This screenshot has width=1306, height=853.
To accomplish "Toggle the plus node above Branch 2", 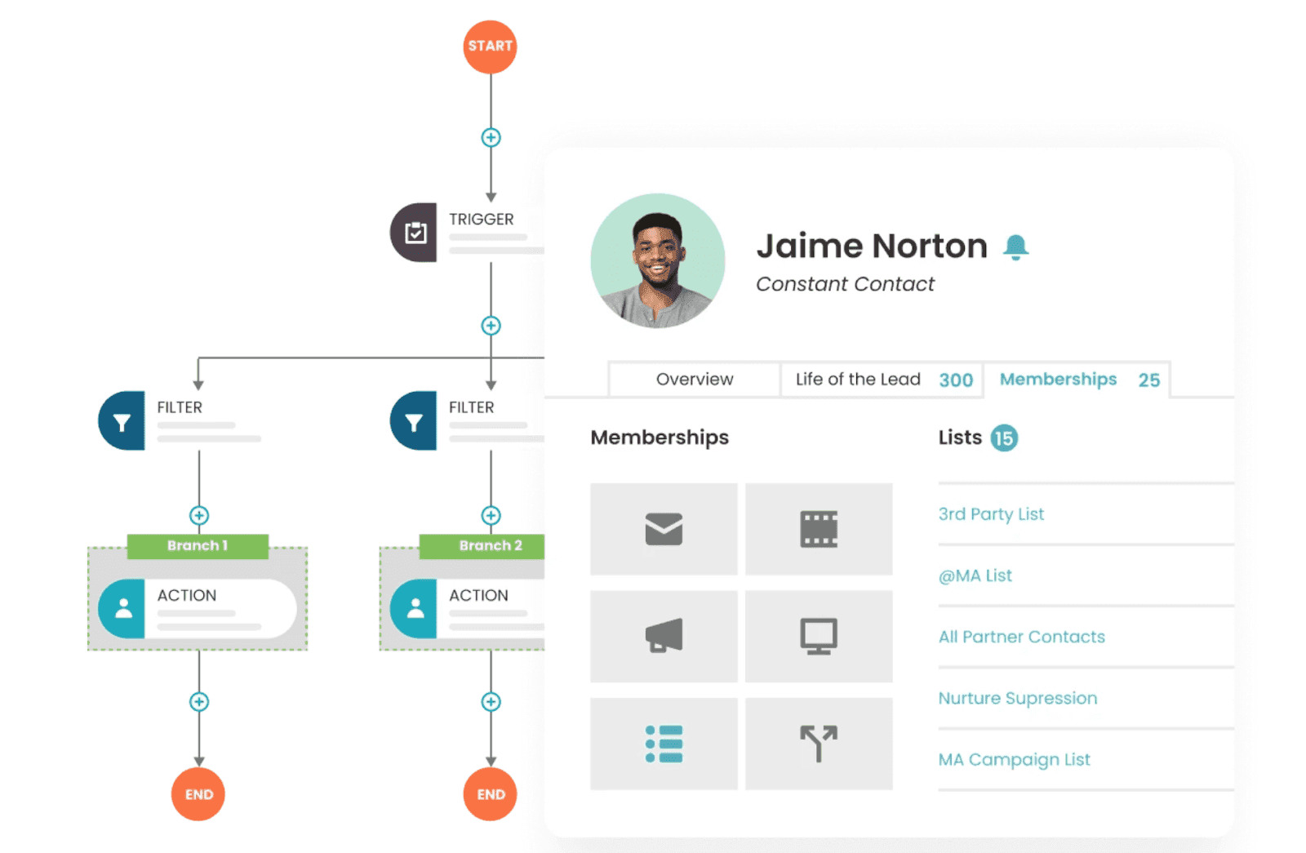I will pyautogui.click(x=491, y=516).
